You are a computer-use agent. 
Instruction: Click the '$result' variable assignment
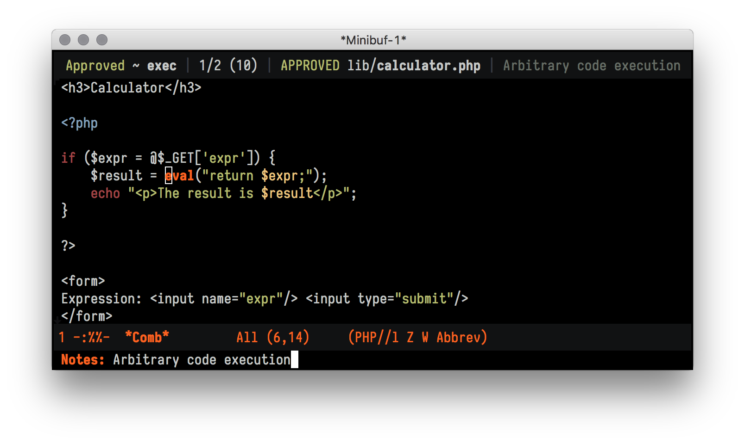click(117, 175)
